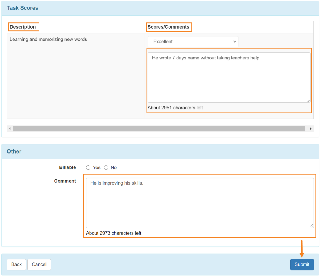The height and width of the screenshot is (276, 321).
Task: Click the table's horizontal scrollbar track
Action: point(159,129)
